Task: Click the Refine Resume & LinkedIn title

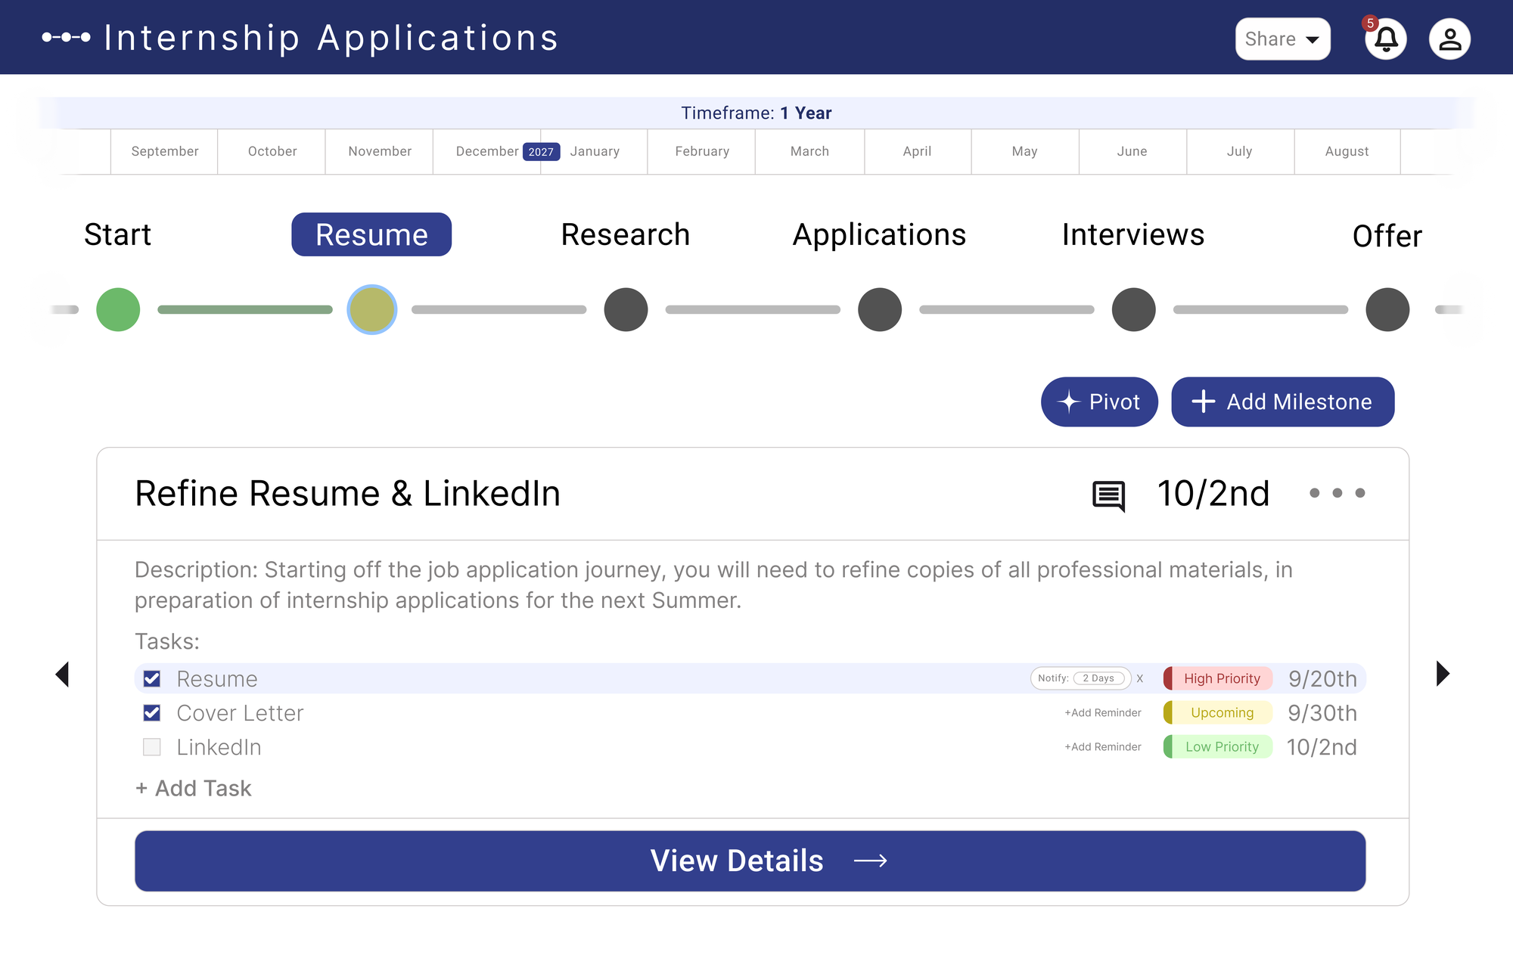Action: click(x=347, y=494)
